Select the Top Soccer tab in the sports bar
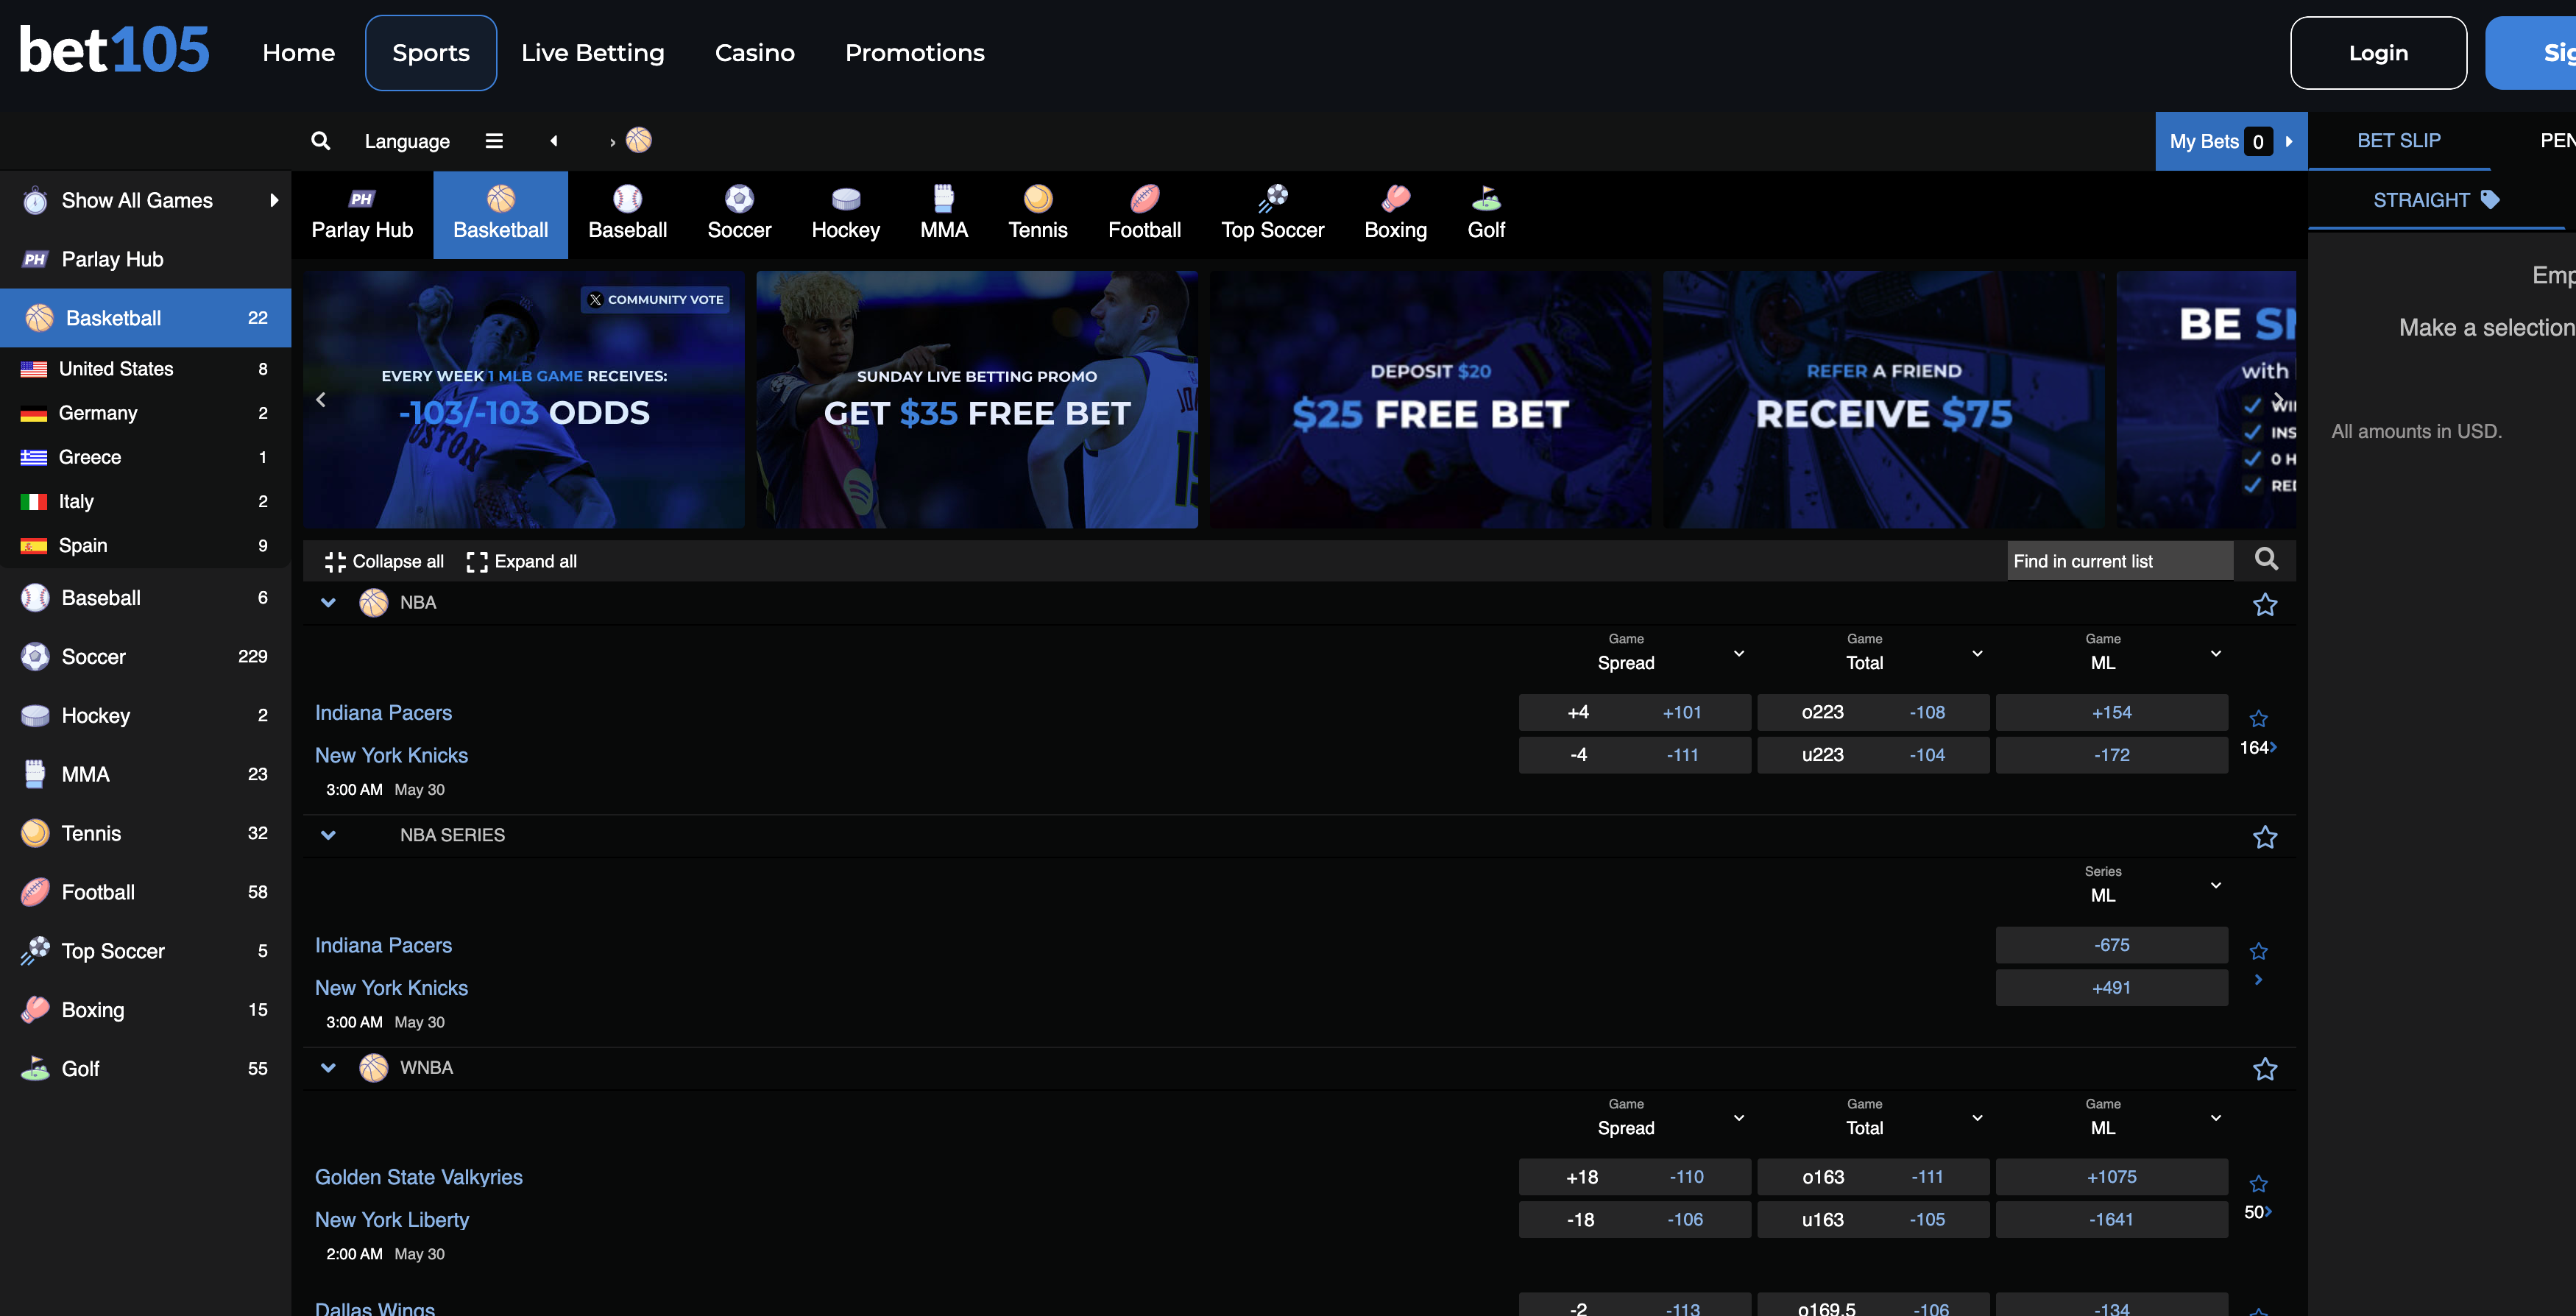2576x1316 pixels. (1272, 215)
